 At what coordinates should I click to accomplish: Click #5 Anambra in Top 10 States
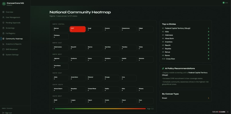(x=185, y=42)
